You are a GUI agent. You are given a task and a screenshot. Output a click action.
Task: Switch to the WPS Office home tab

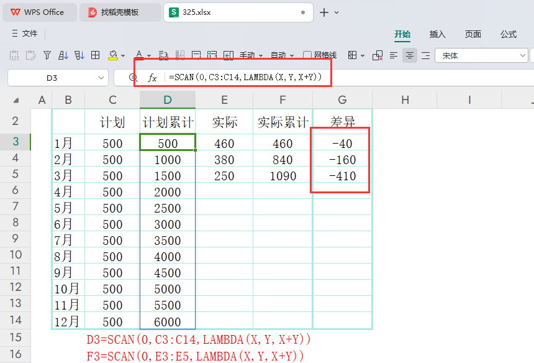[40, 12]
